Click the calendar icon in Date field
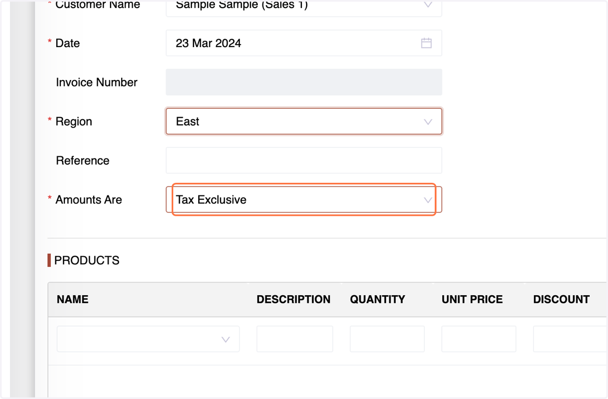The width and height of the screenshot is (608, 399). coord(427,43)
